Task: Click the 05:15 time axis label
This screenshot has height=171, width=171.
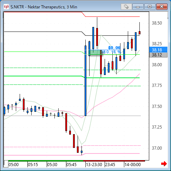Action: (x=33, y=165)
